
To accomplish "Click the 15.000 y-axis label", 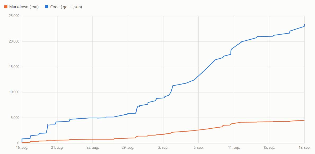I will click(14, 67).
